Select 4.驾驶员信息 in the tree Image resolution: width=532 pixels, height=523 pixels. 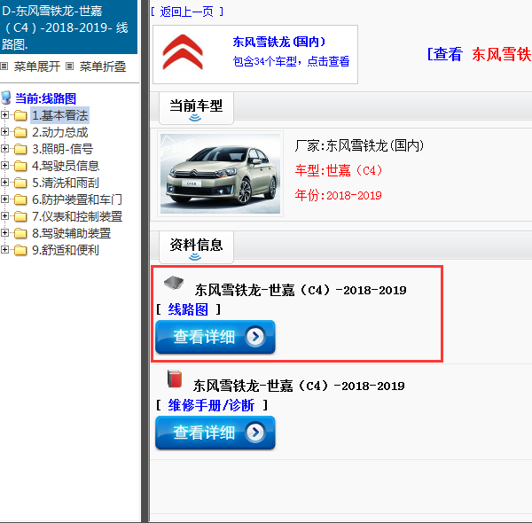coord(66,166)
